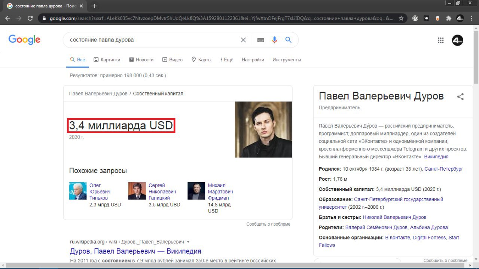
Task: Click Сообщить о проблеме under the answer box
Action: click(x=268, y=224)
